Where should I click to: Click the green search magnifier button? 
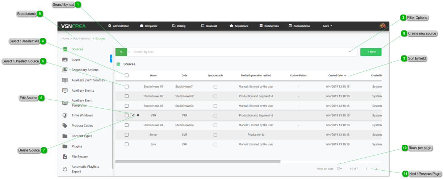click(x=121, y=52)
